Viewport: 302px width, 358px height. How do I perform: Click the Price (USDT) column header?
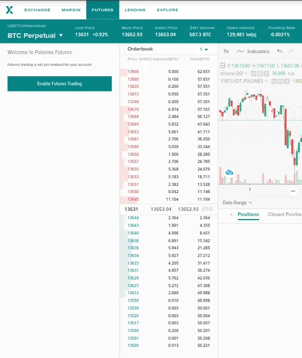[x=140, y=59]
